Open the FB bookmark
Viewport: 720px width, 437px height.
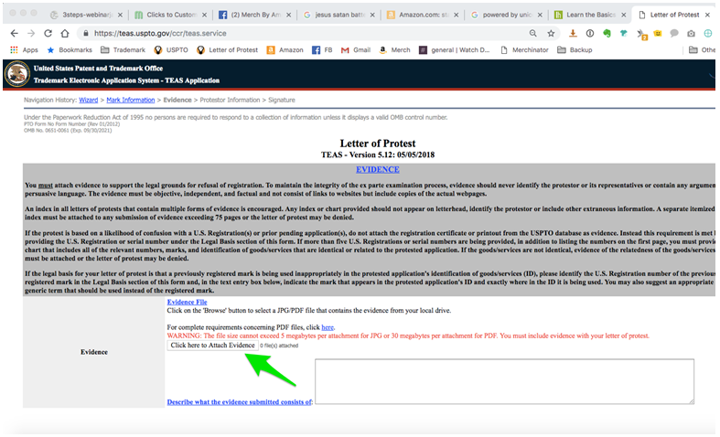[x=322, y=50]
